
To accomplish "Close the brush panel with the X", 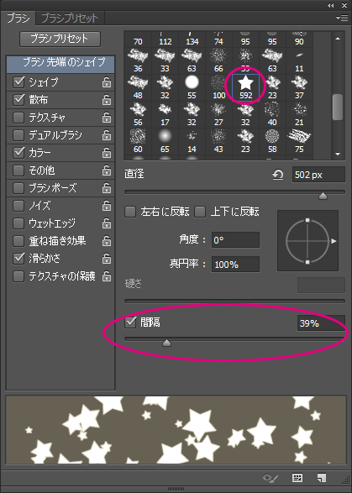I will click(344, 5).
